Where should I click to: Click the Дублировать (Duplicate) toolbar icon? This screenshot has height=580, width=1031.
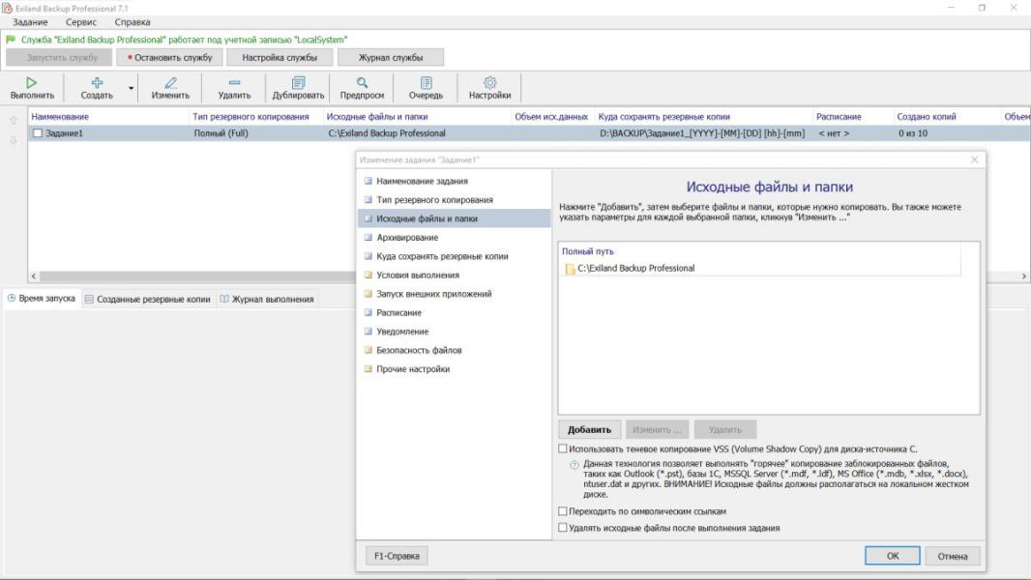pyautogui.click(x=298, y=83)
